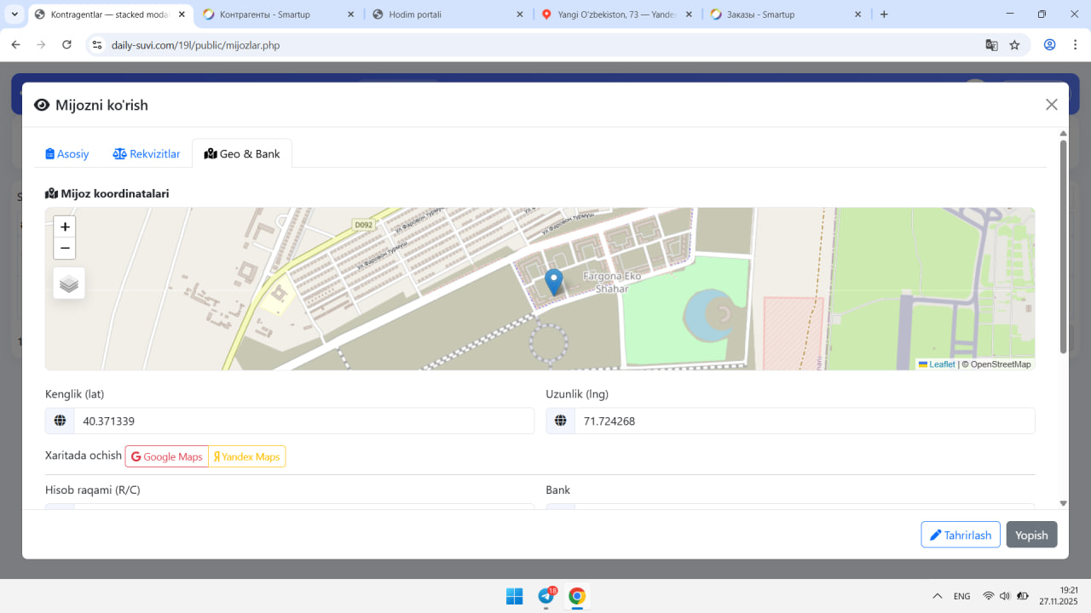
Task: Open location in Yandex Maps
Action: [x=247, y=457]
